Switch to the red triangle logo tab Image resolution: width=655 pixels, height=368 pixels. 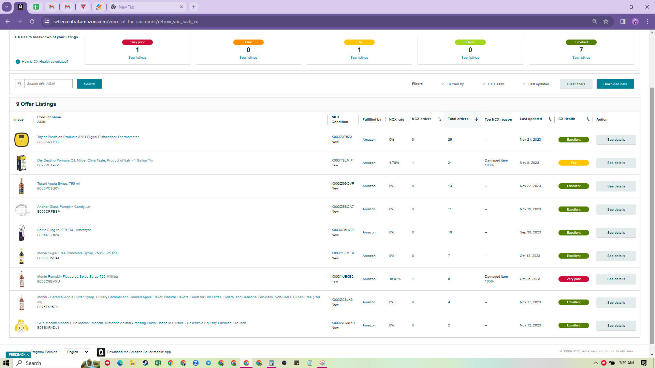coord(83,7)
